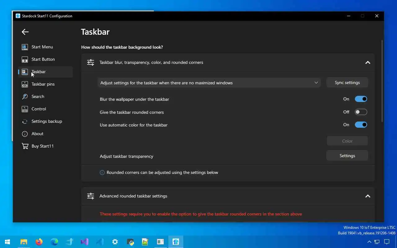Screen dimensions: 397x248
Task: Click the red "These settings require you" warning text
Action: click(201, 214)
